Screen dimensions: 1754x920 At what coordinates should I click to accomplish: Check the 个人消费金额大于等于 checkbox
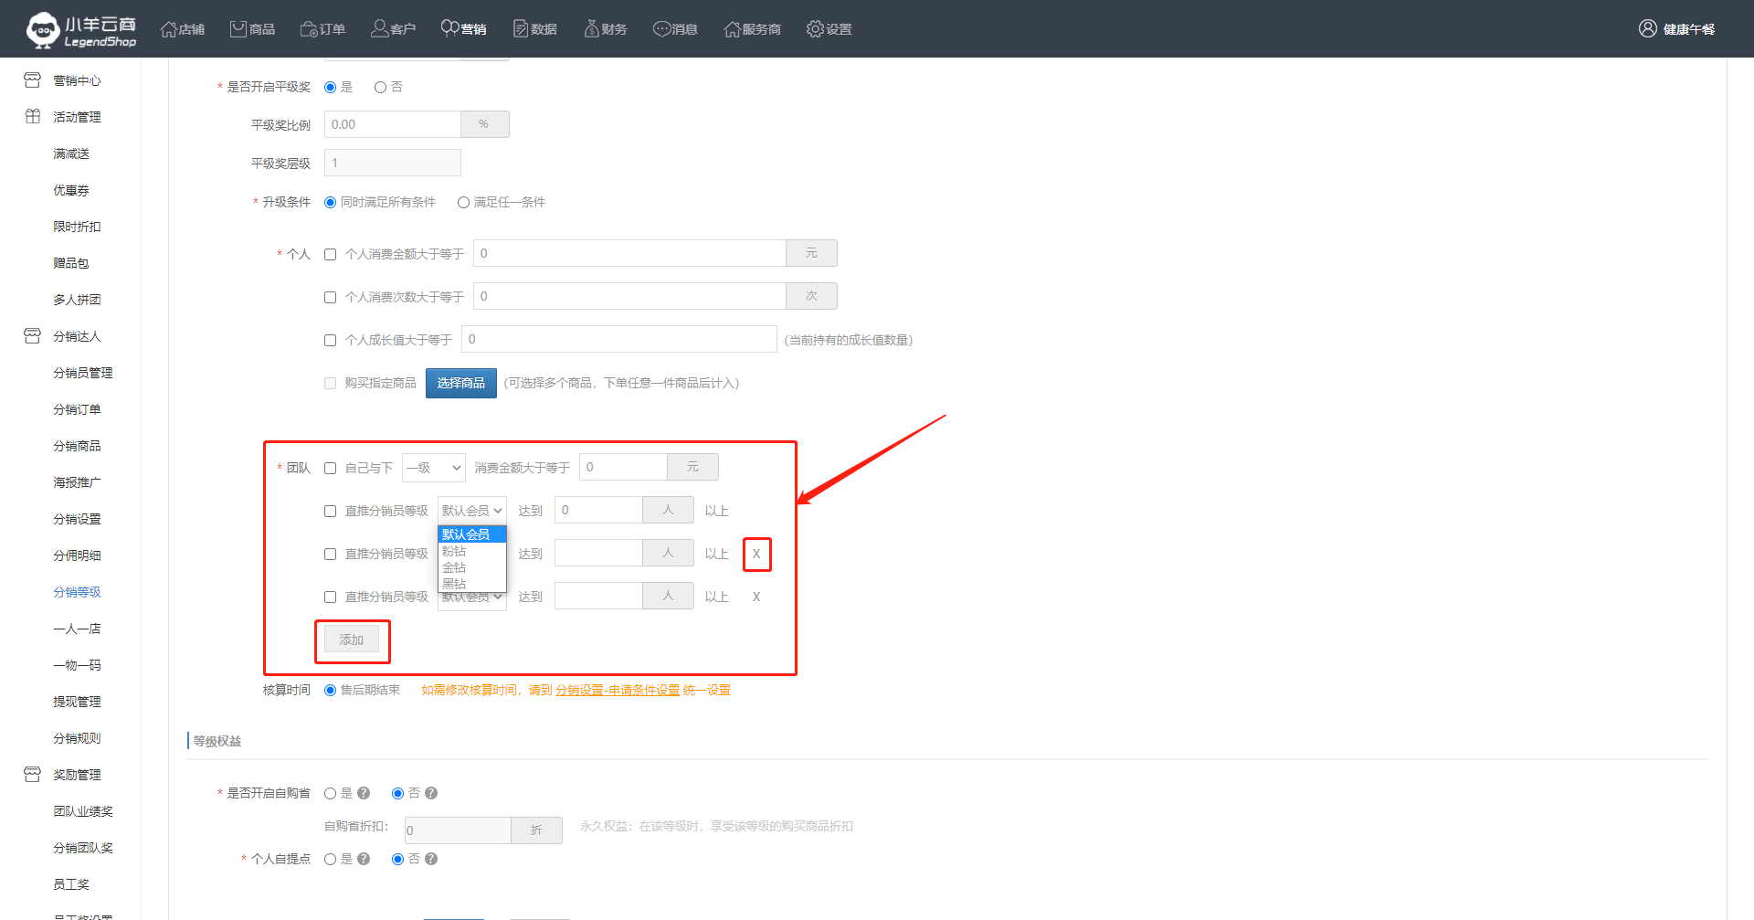coord(331,255)
